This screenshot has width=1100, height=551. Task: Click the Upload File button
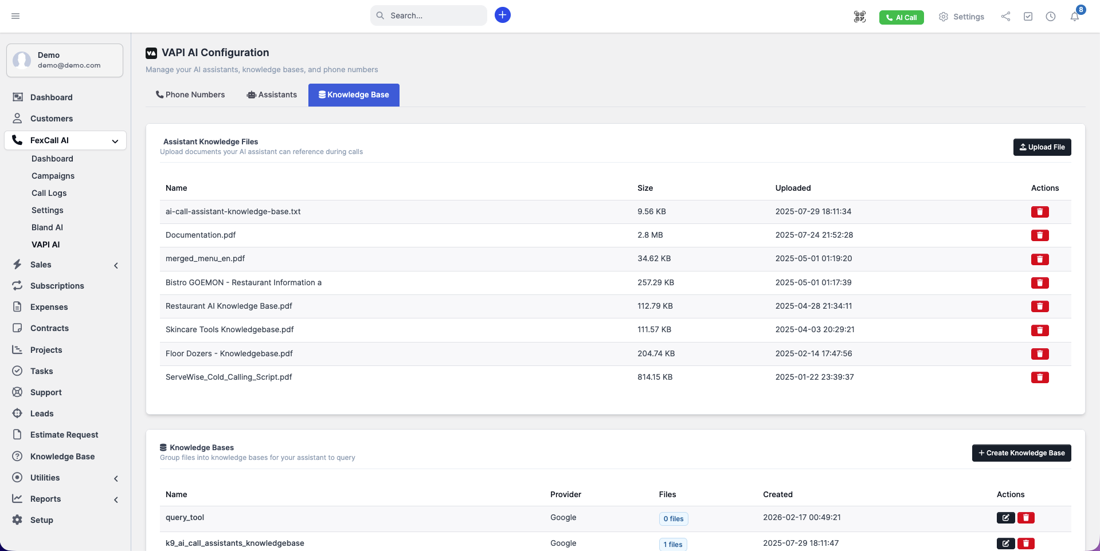pyautogui.click(x=1042, y=147)
